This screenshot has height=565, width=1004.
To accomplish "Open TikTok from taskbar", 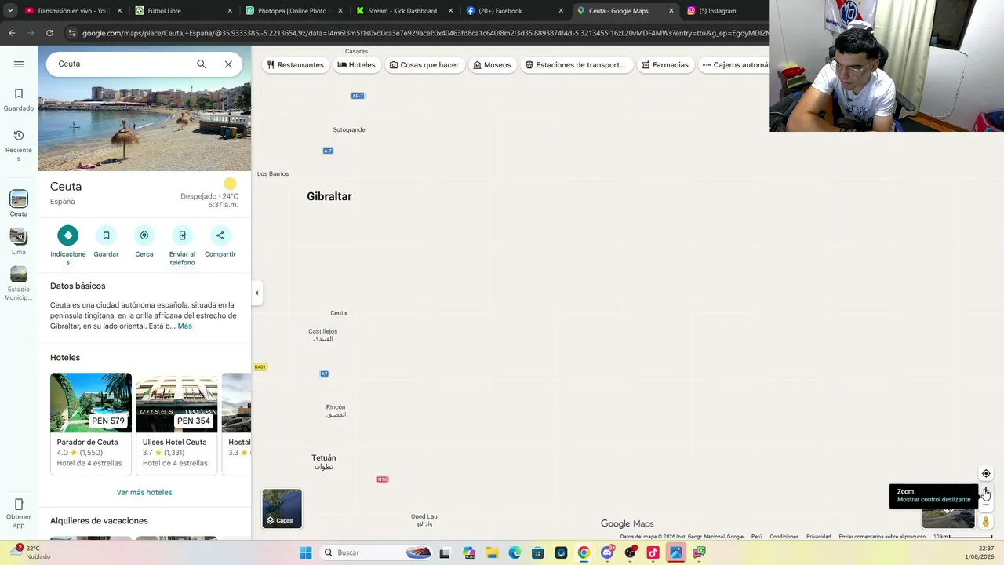I will (653, 552).
